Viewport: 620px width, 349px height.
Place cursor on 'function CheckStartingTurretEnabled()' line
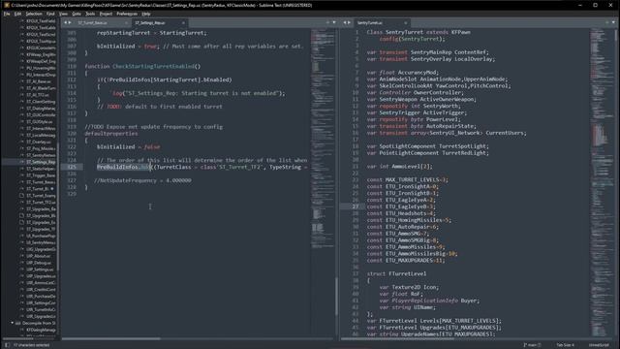pos(142,67)
